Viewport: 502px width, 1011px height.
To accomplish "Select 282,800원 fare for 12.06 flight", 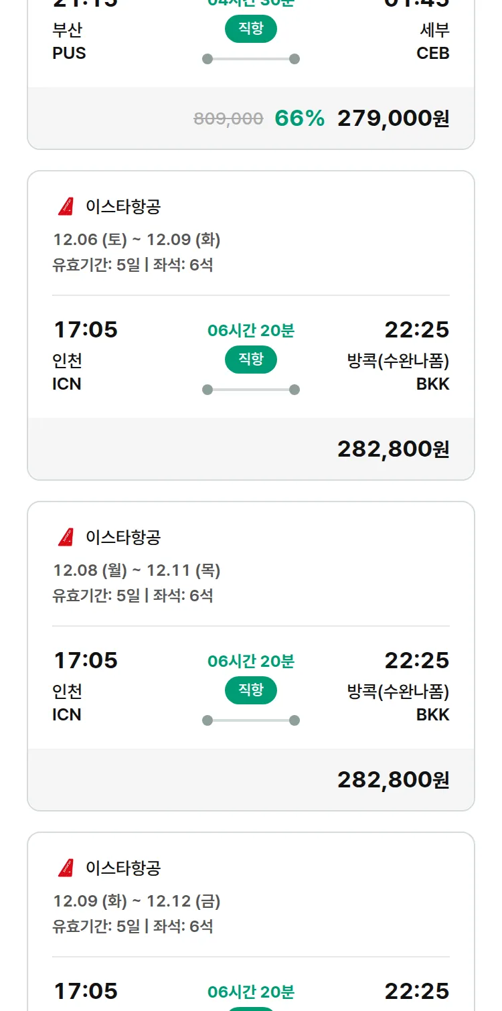I will point(393,449).
